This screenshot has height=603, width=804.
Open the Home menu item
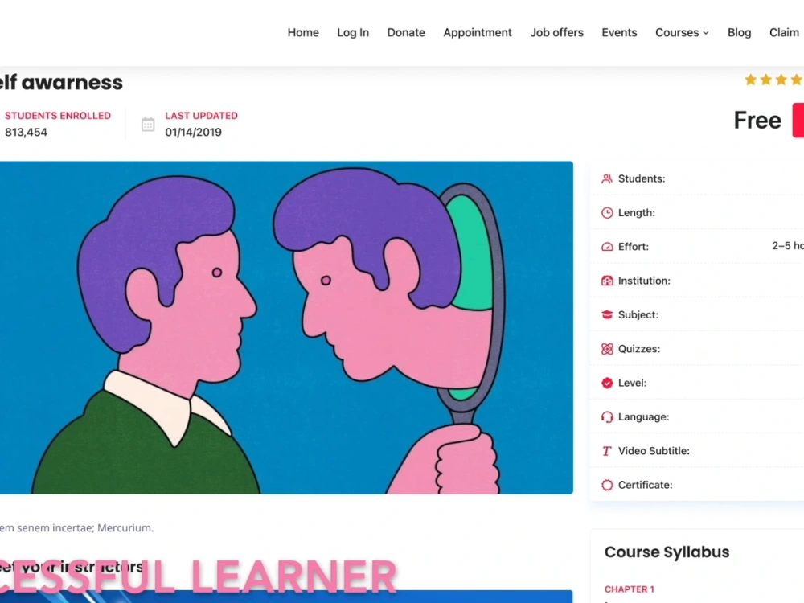pyautogui.click(x=303, y=32)
